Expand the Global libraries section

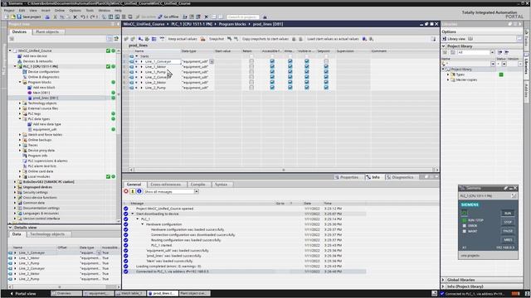(443, 280)
